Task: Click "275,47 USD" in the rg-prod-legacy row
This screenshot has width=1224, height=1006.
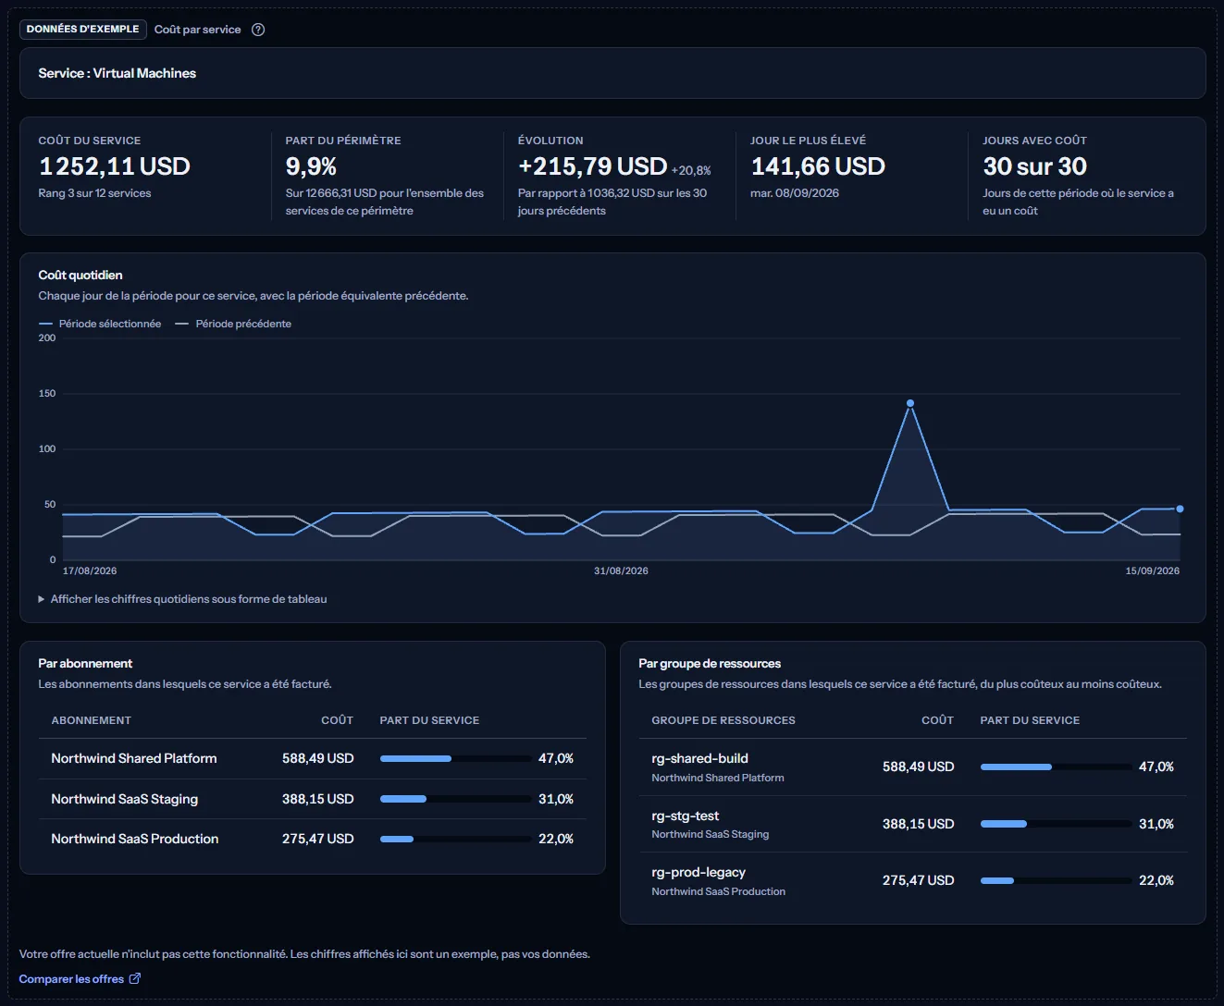Action: point(919,880)
